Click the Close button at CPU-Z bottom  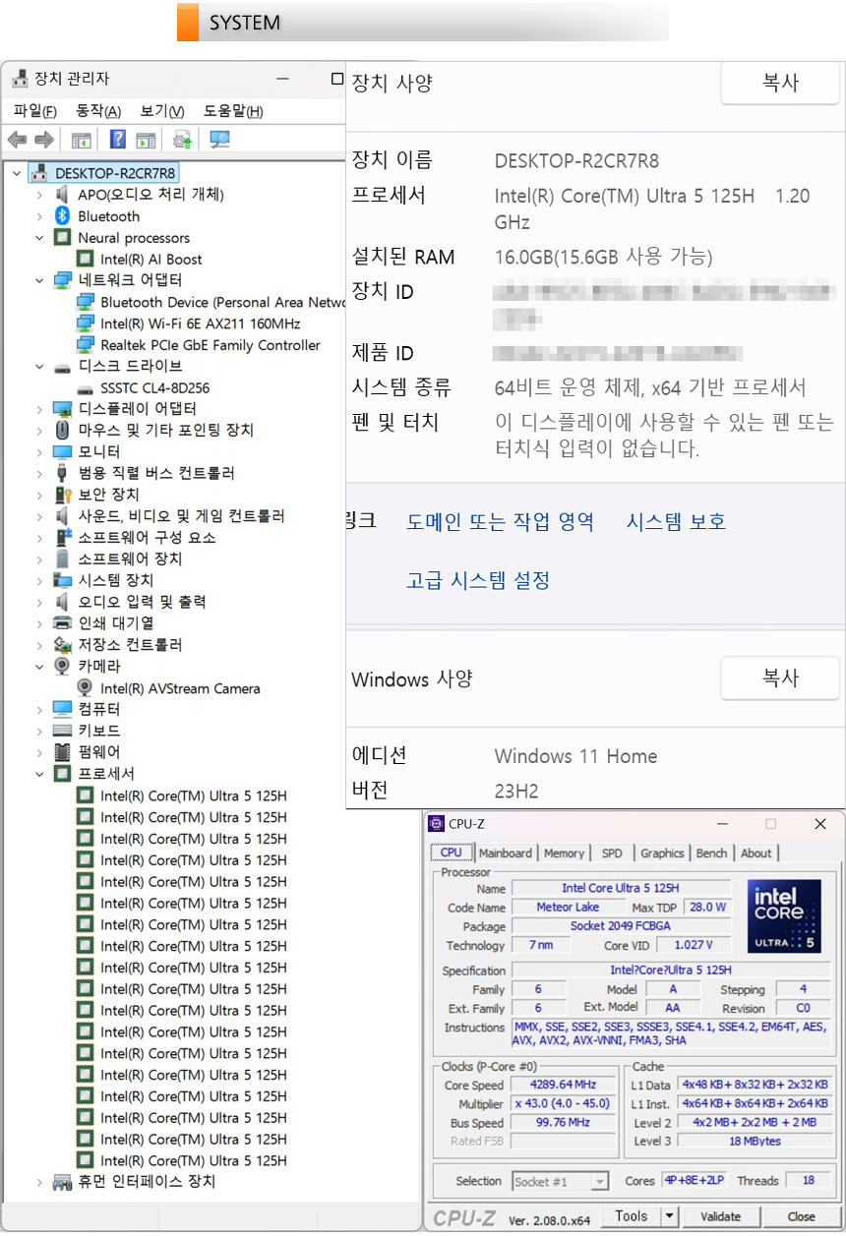tap(802, 1216)
